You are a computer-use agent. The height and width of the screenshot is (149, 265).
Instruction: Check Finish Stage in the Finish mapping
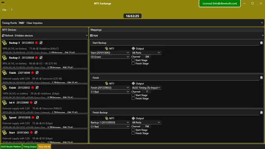click(x=133, y=98)
